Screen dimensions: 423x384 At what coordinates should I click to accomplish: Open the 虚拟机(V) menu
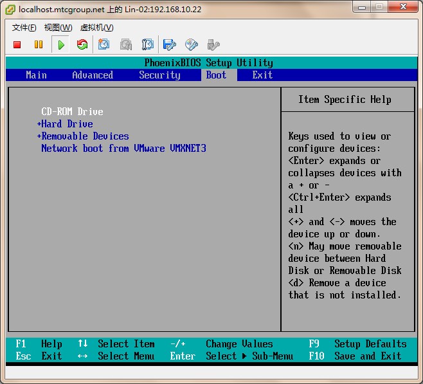[x=96, y=28]
